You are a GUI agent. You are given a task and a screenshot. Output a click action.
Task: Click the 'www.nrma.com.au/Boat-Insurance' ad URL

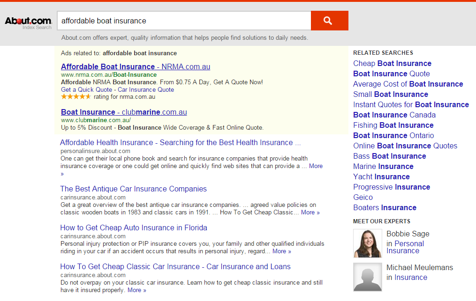[x=109, y=75]
